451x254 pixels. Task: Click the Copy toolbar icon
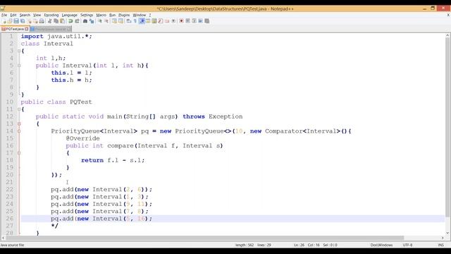56,21
